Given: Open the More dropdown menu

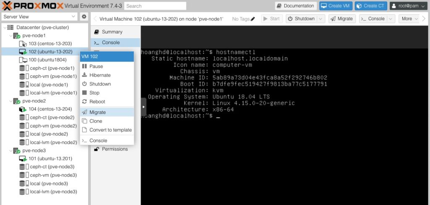Looking at the screenshot, I should tap(409, 19).
